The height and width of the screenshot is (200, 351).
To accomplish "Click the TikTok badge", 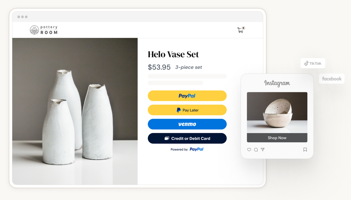I will click(x=313, y=63).
